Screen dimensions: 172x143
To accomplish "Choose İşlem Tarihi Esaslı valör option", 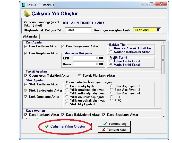I will 111,61.
